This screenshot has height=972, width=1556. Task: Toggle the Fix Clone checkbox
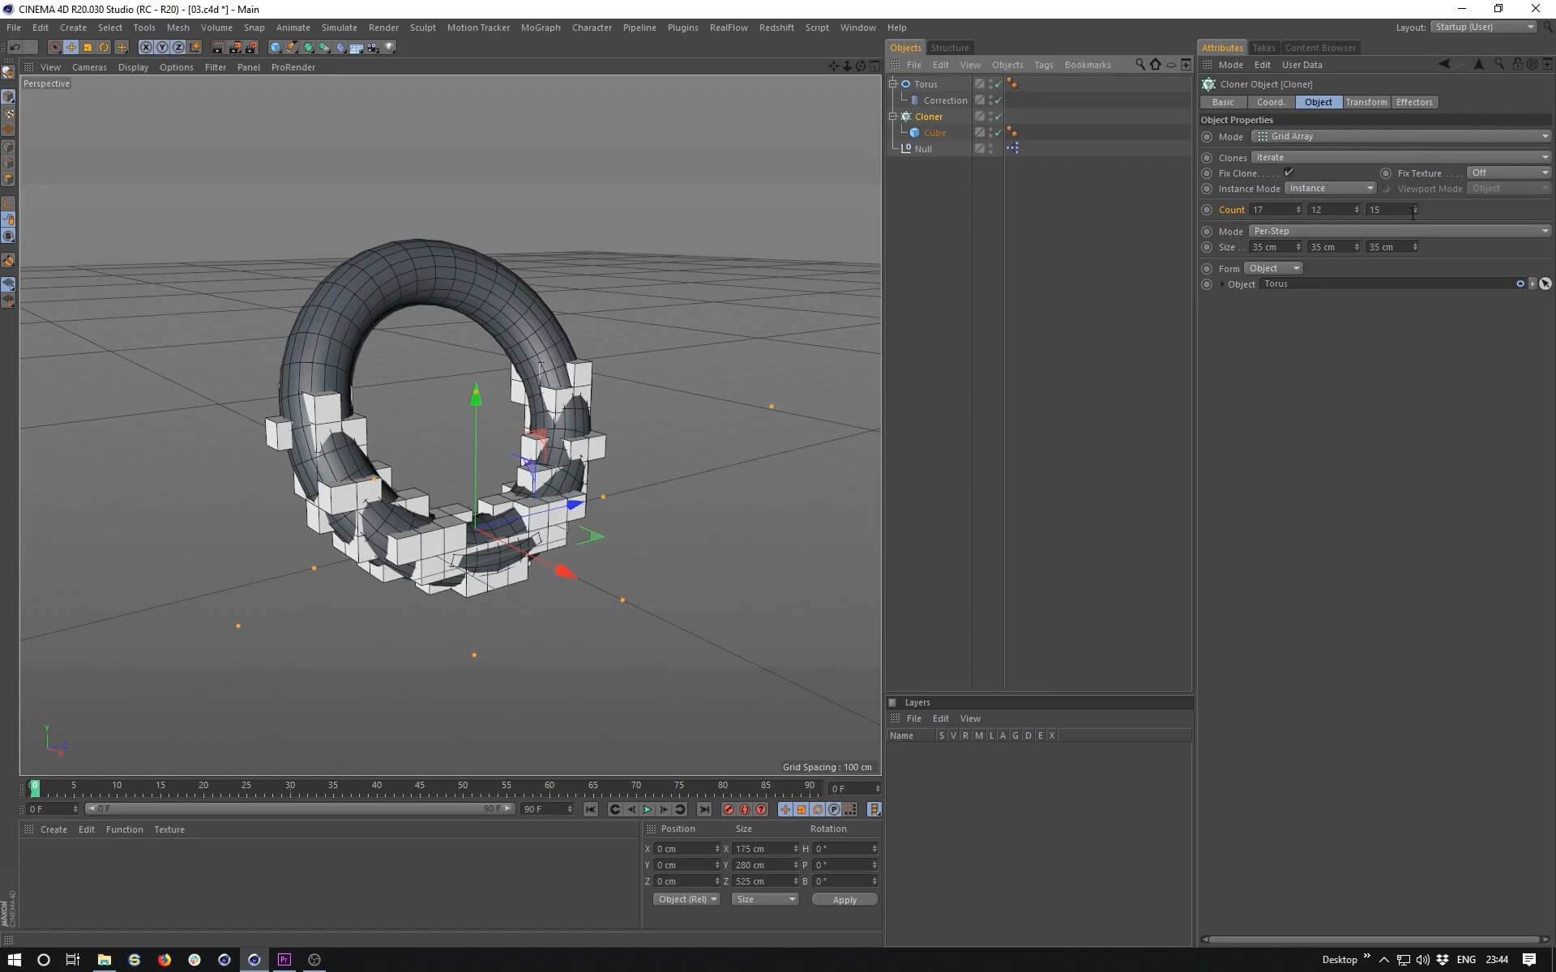(x=1289, y=173)
